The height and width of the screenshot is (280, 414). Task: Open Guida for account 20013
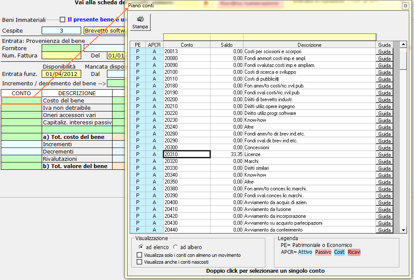[x=384, y=51]
